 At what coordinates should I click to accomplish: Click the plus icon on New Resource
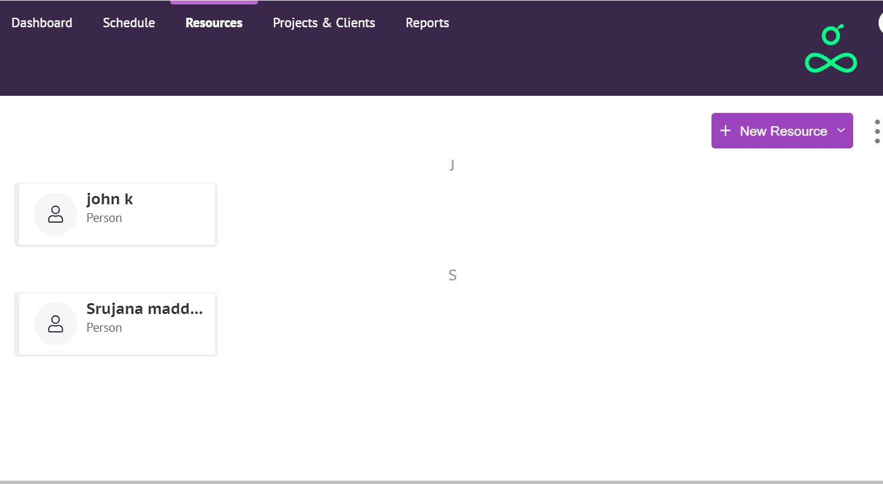click(x=725, y=131)
